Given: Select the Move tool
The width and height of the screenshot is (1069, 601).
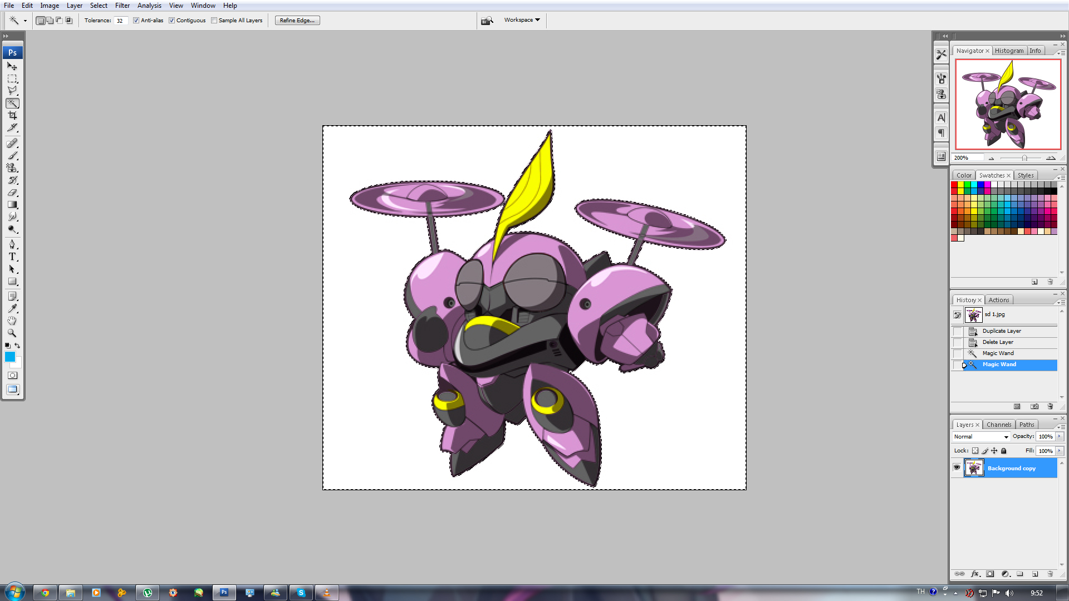Looking at the screenshot, I should coord(12,66).
